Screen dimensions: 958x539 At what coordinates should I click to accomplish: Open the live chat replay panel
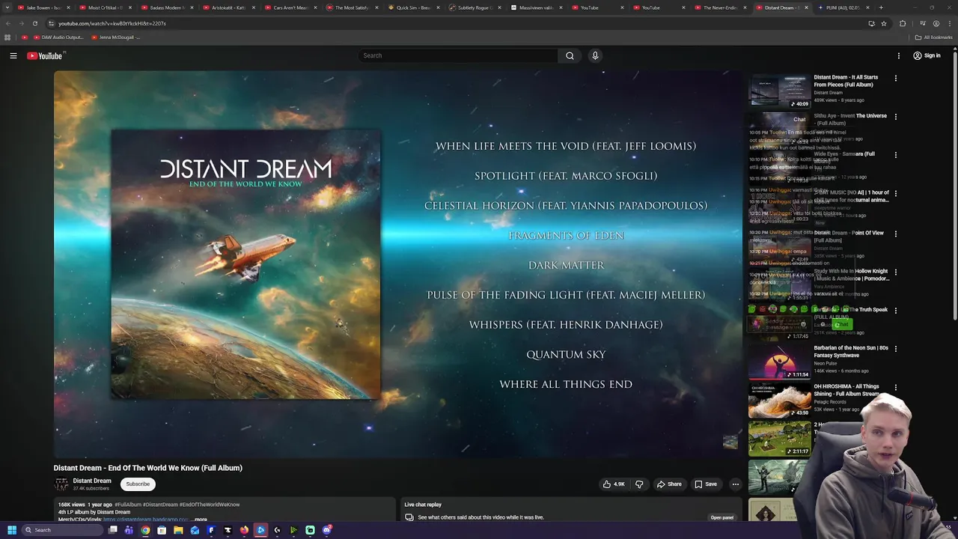click(x=721, y=517)
